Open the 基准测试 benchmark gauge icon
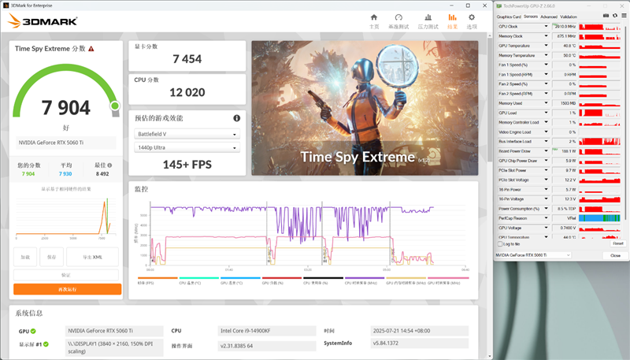Image resolution: width=630 pixels, height=360 pixels. pos(398,20)
